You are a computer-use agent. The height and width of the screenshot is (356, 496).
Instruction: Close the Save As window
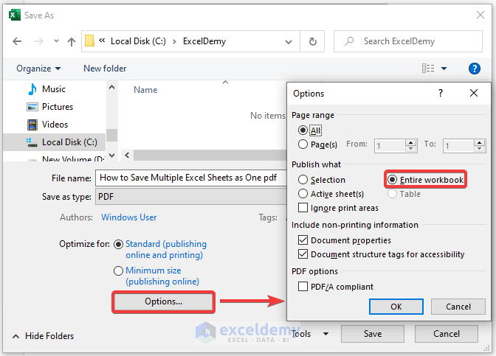[x=480, y=15]
